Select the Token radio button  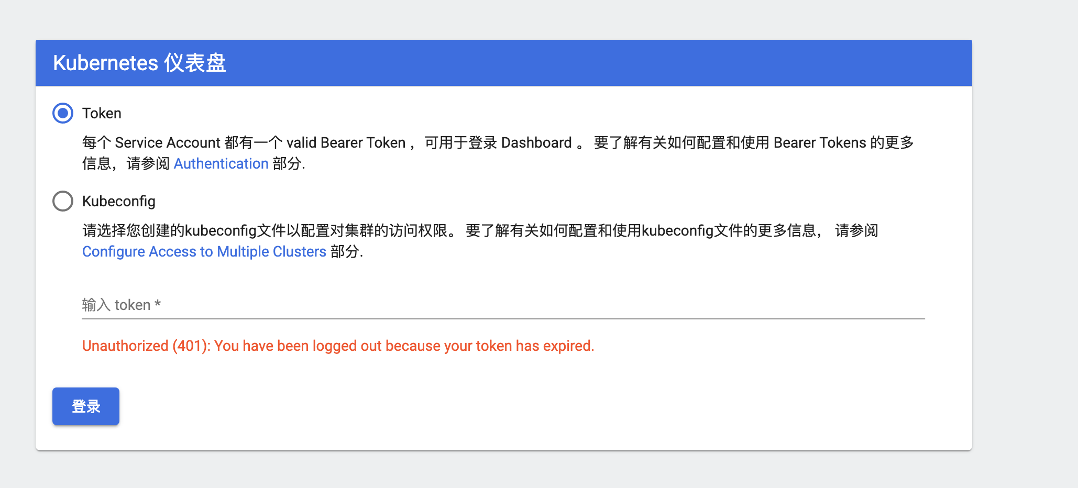click(63, 113)
